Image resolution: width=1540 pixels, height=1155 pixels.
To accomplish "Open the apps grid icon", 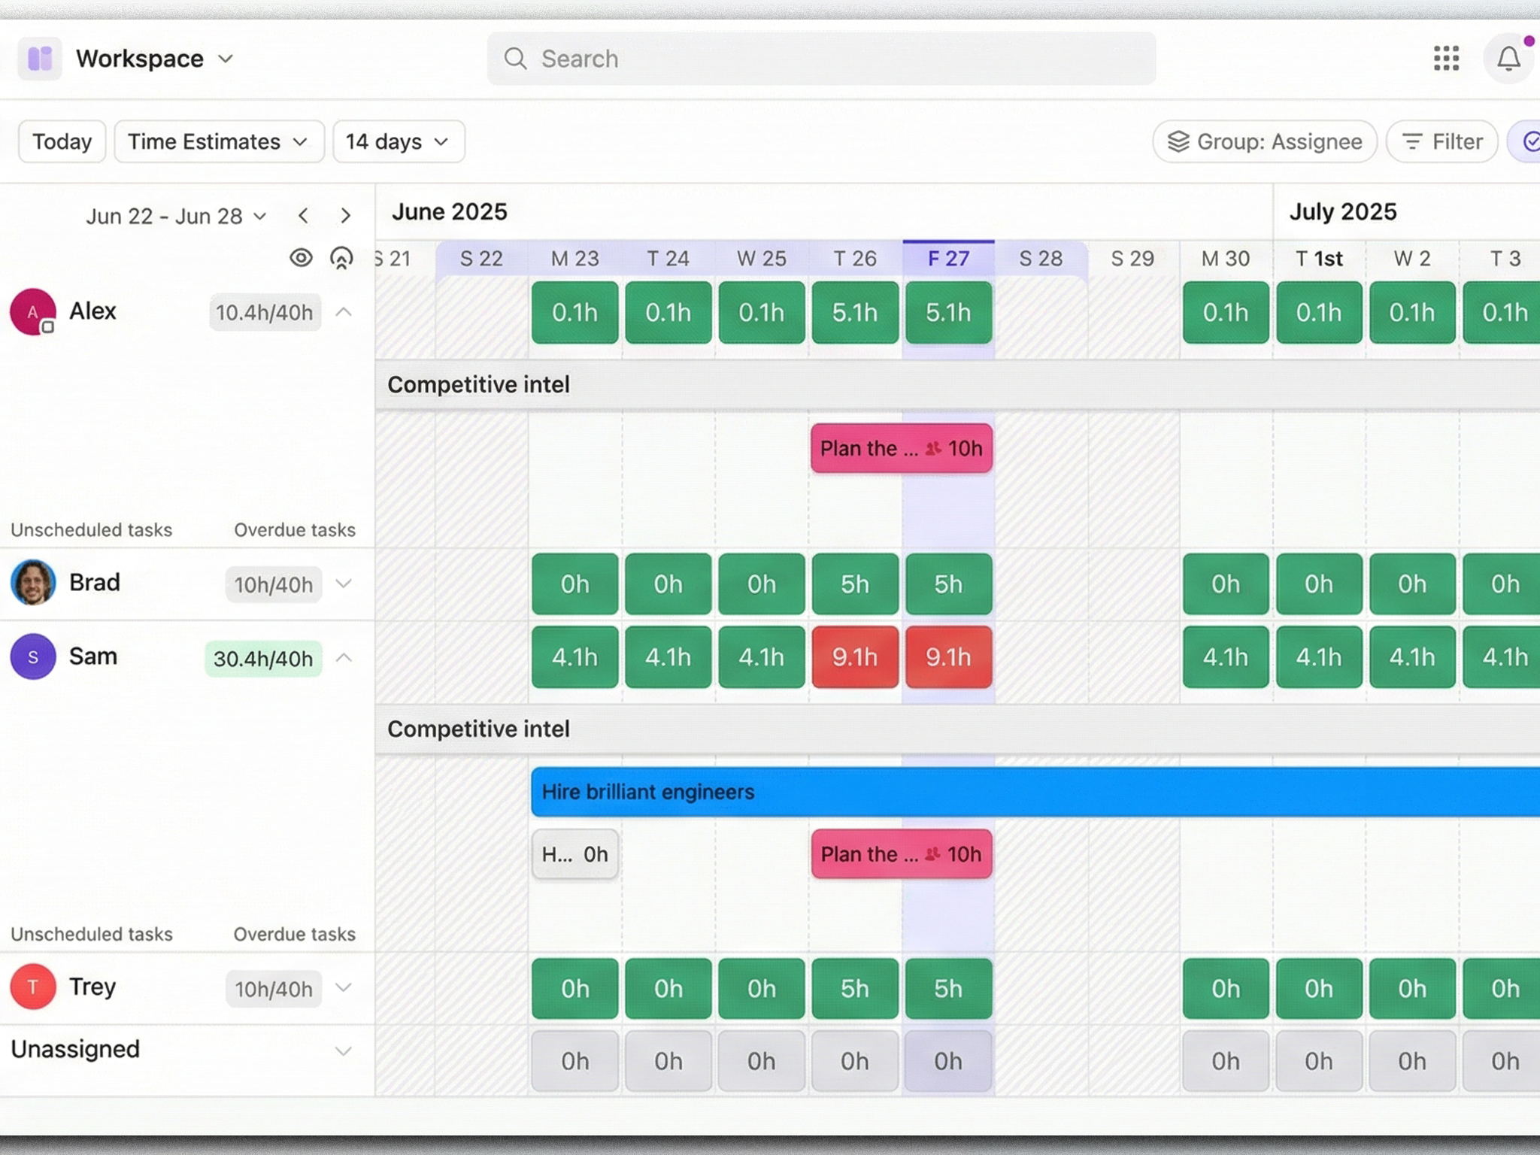I will coord(1446,59).
